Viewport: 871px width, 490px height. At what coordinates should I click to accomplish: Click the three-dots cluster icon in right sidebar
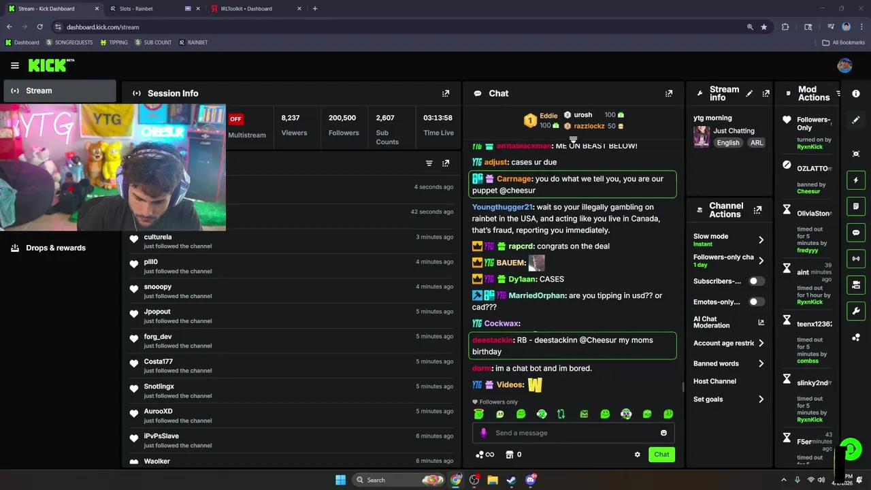(856, 337)
